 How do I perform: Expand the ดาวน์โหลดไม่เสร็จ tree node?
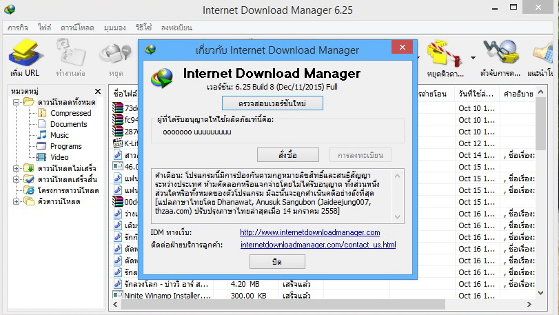coord(16,168)
